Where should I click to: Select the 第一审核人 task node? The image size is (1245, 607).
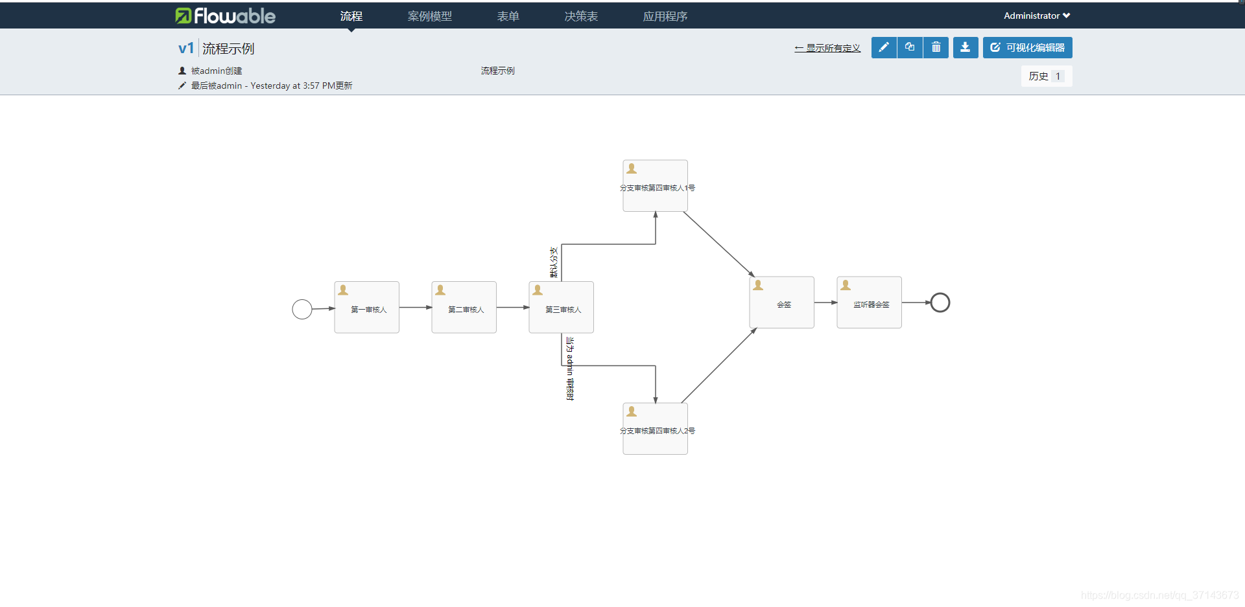(x=367, y=307)
